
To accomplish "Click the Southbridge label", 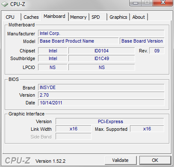I will [x=23, y=58].
